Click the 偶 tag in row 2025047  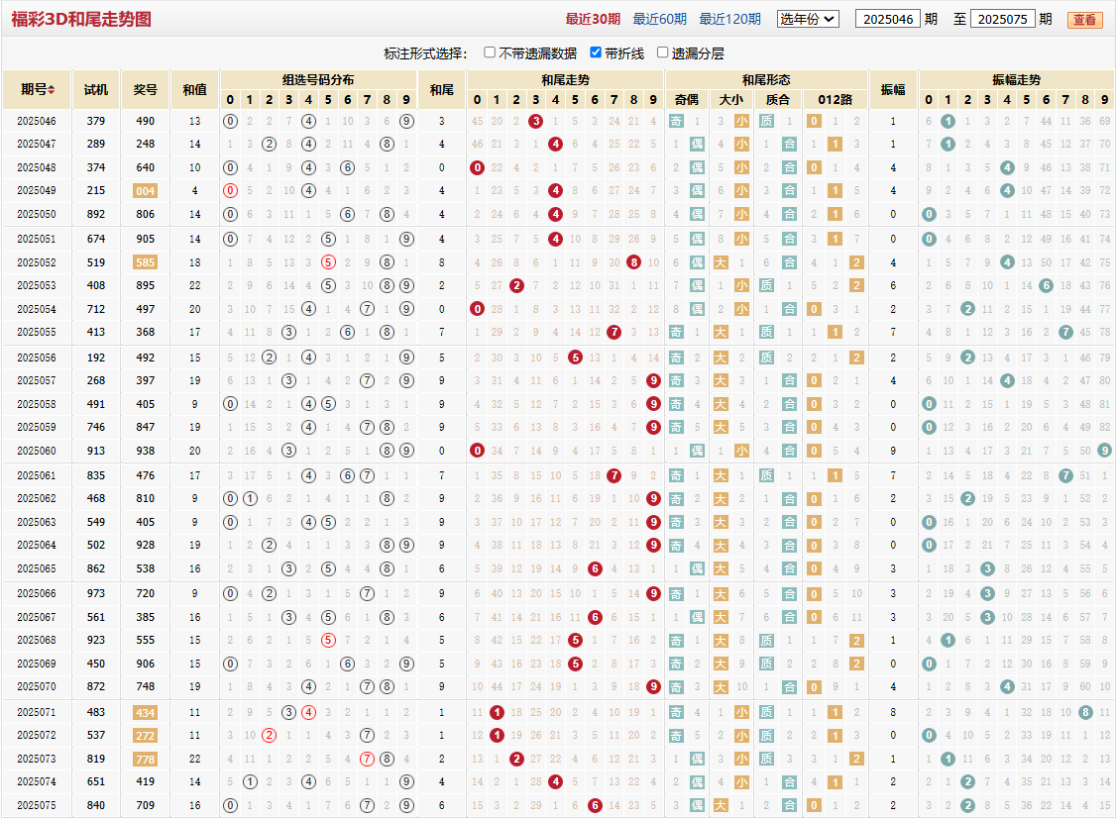click(x=698, y=145)
